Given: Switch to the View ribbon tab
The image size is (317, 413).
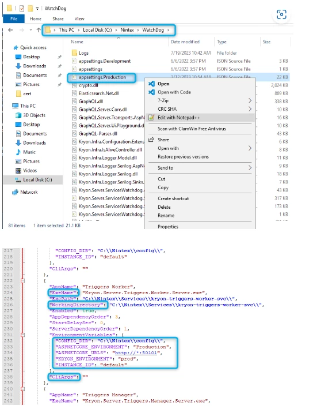Looking at the screenshot, I should 79,18.
